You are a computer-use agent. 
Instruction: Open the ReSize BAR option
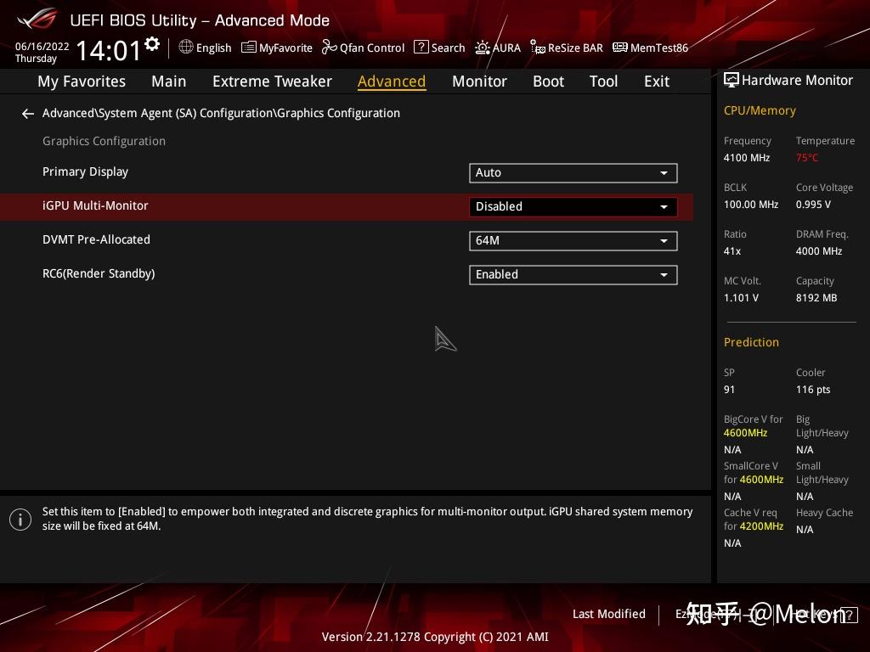pyautogui.click(x=566, y=48)
